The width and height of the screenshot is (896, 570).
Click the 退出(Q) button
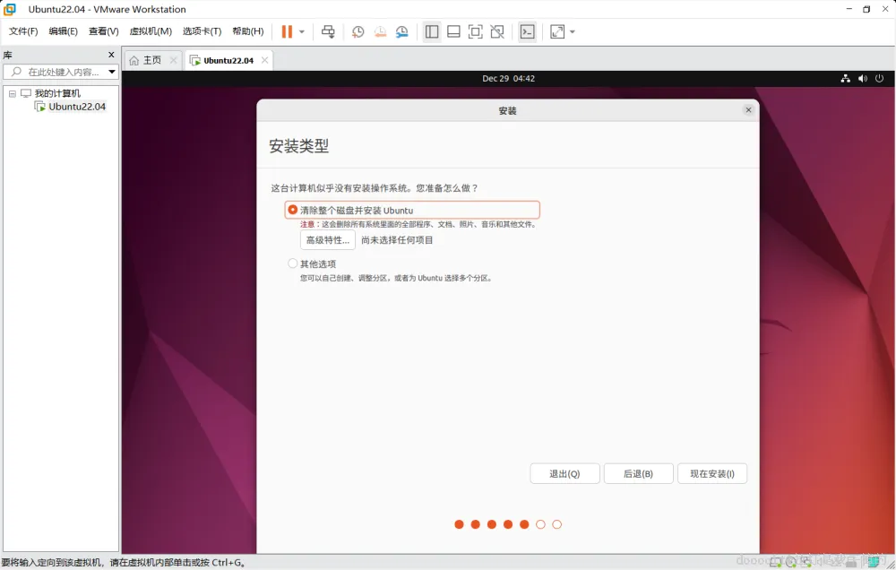coord(564,473)
